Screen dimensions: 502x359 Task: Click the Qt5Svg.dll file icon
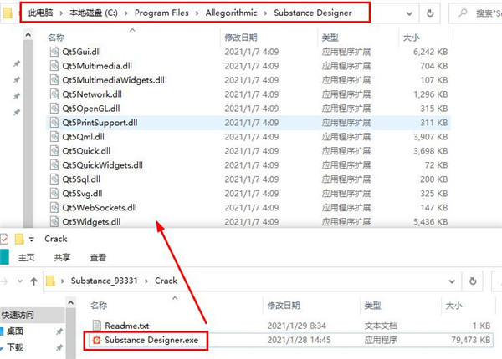54,193
